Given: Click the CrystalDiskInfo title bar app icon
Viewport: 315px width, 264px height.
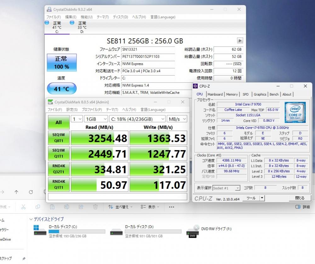Looking at the screenshot, I should coord(49,9).
